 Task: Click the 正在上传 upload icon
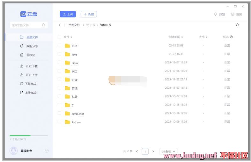[x=22, y=75]
